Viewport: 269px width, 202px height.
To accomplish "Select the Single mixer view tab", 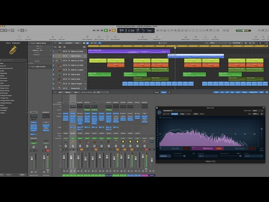I will pos(157,92).
